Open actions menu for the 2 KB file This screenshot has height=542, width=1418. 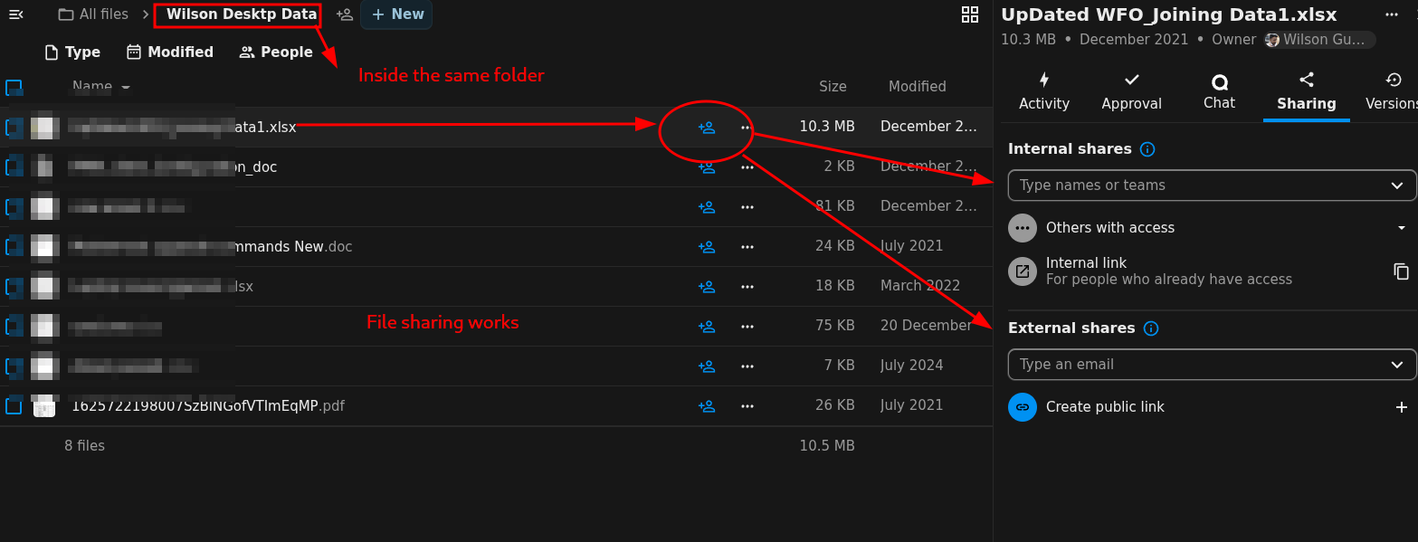747,167
